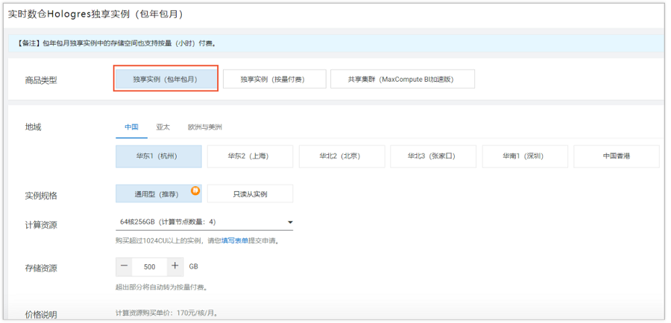Select 独享实例（包年包月）product type

[166, 79]
